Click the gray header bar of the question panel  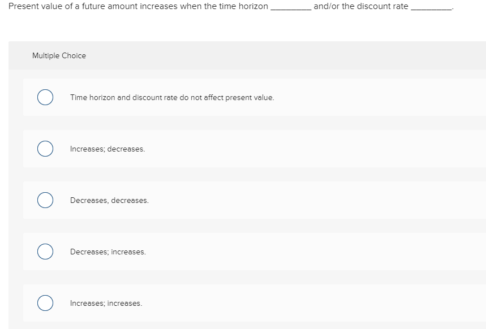click(243, 55)
